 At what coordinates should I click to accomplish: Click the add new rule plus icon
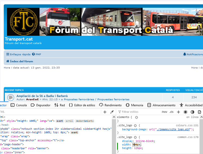click(178, 112)
